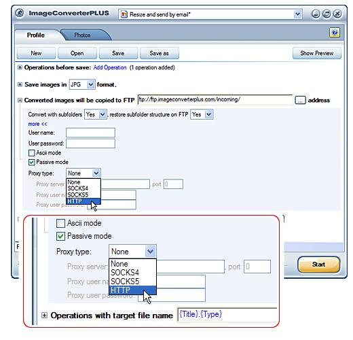Open the profile selector dropdown arrow

[x=297, y=14]
